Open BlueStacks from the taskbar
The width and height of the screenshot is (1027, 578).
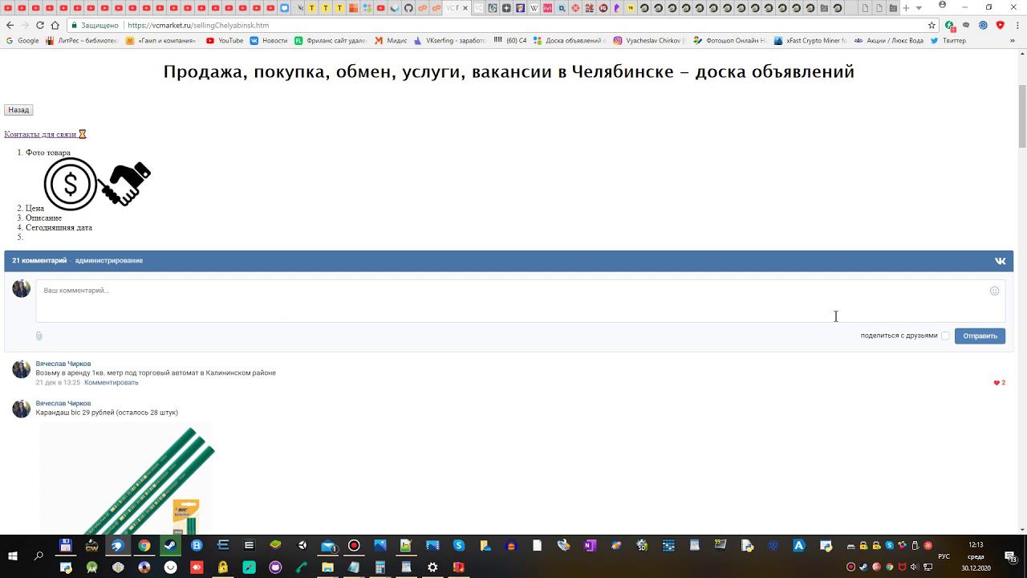[275, 545]
